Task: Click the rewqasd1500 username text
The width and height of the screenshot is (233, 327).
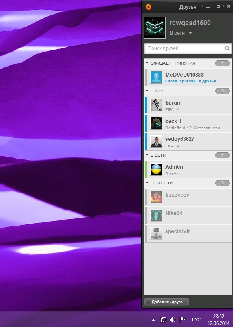Action: point(190,23)
